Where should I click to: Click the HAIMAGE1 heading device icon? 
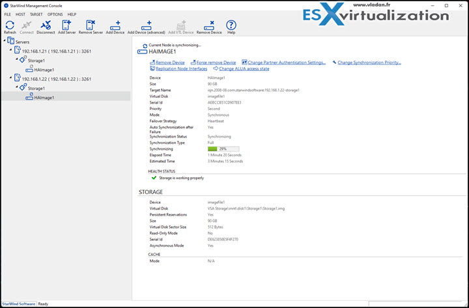pyautogui.click(x=142, y=52)
